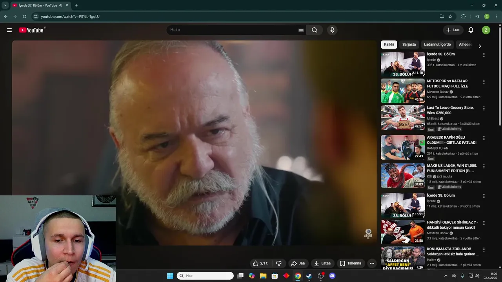The width and height of the screenshot is (502, 282).
Task: Open options for the 2.11.10 İçerde 38. Bölüm video
Action: (484, 55)
